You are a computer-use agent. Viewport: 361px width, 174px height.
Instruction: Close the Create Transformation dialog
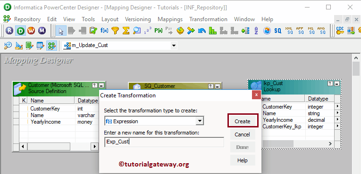pos(256,95)
